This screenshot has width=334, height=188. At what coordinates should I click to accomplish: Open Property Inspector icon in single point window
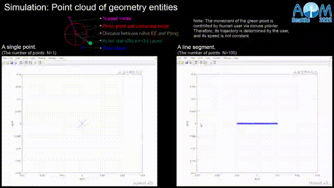[x=40, y=63]
